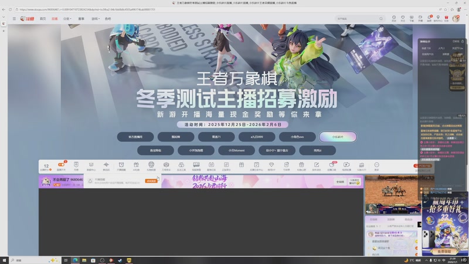The image size is (469, 264).
Task: Click the hamburger menu icon beside Douyu logo
Action: 14,19
